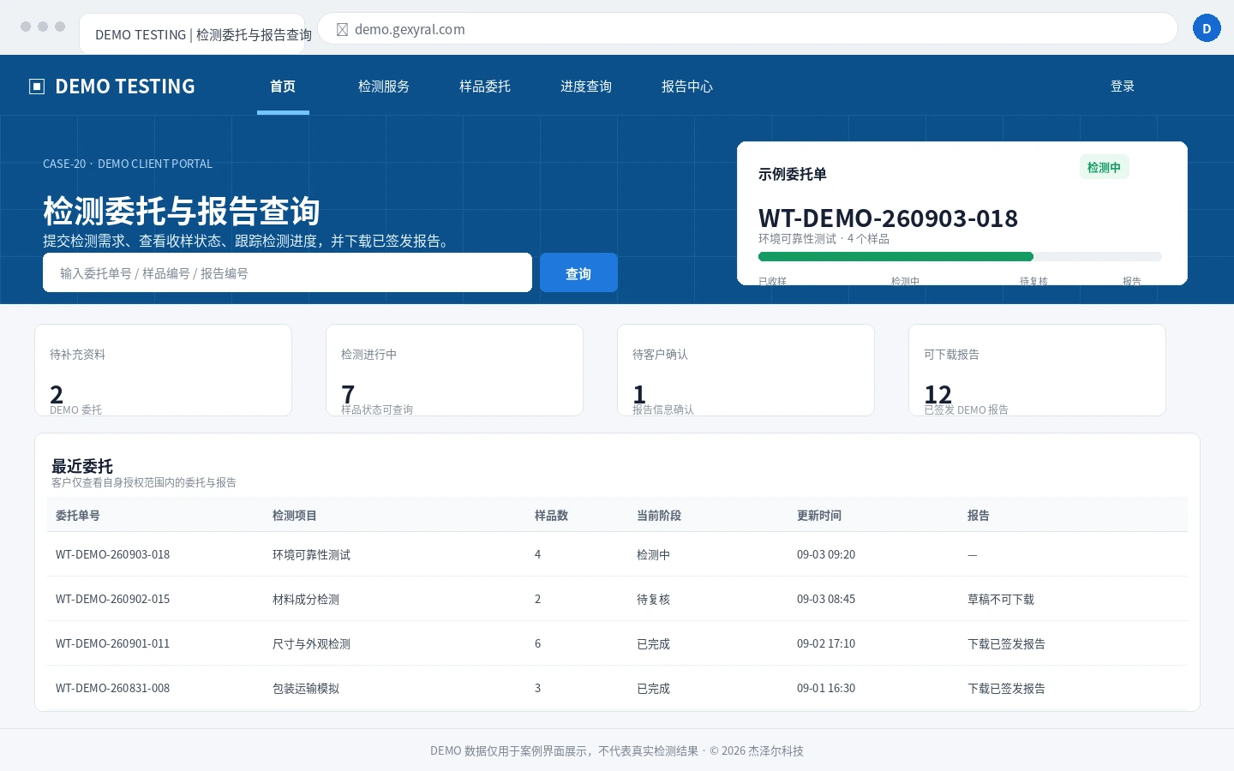1234x771 pixels.
Task: Click the 更新时间 column header
Action: tap(819, 515)
